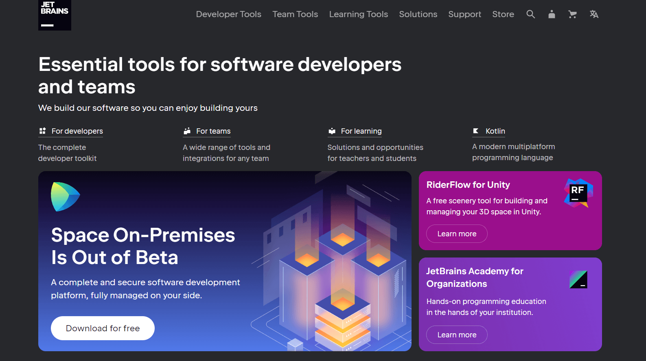Click the RiderFlow RF product icon
This screenshot has height=361, width=646.
tap(578, 193)
